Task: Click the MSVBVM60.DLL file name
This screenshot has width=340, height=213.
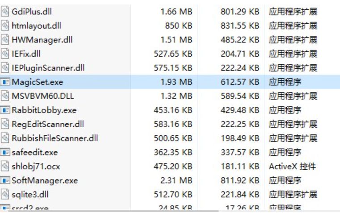Action: [x=42, y=96]
